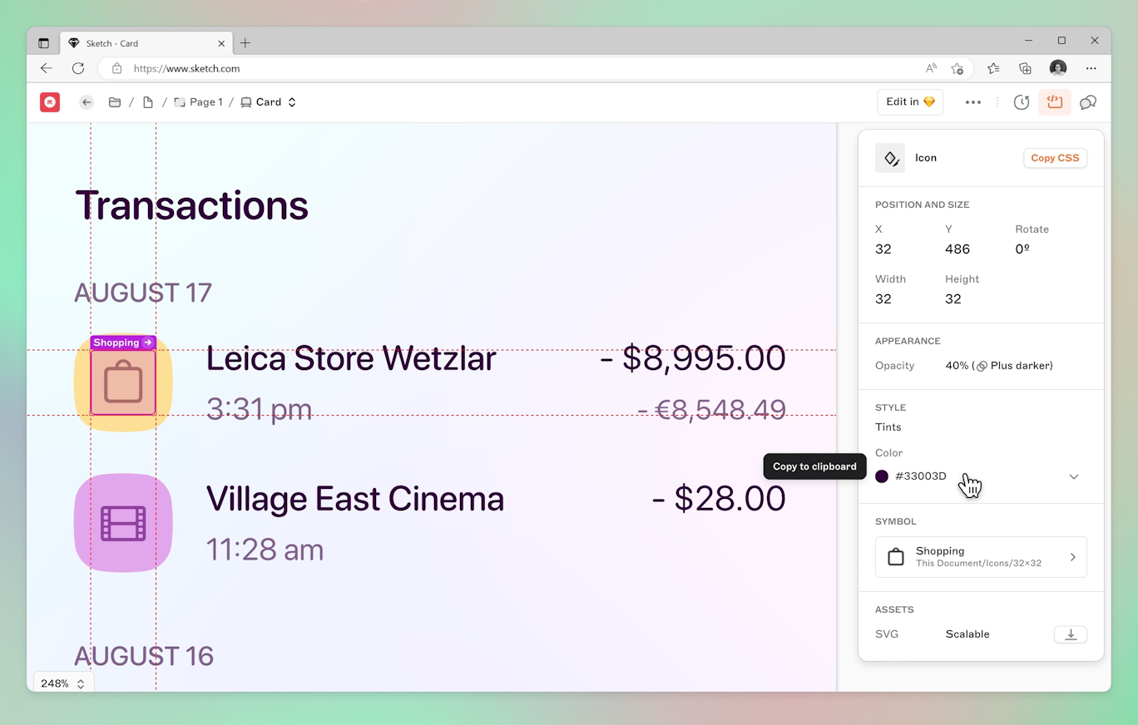1138x725 pixels.
Task: Select the Transactions heading text
Action: pos(192,205)
